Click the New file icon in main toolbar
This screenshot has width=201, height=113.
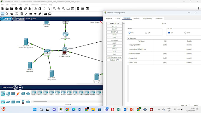coord(2,9)
